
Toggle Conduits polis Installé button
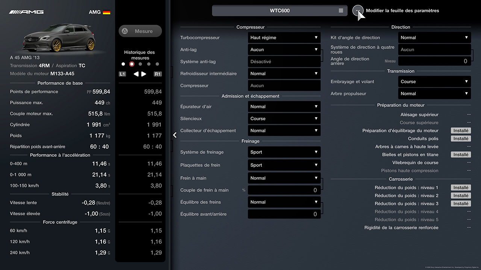click(x=461, y=138)
